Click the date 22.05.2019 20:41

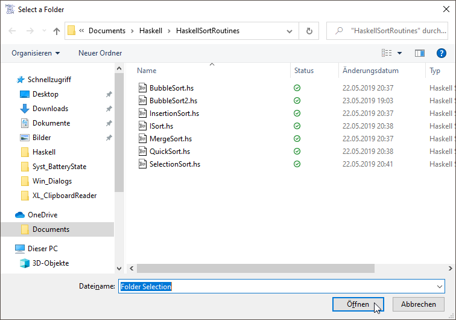(367, 164)
